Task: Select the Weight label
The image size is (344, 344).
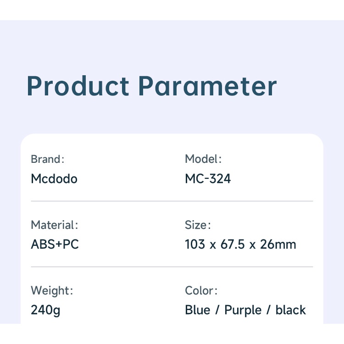Action: 52,291
